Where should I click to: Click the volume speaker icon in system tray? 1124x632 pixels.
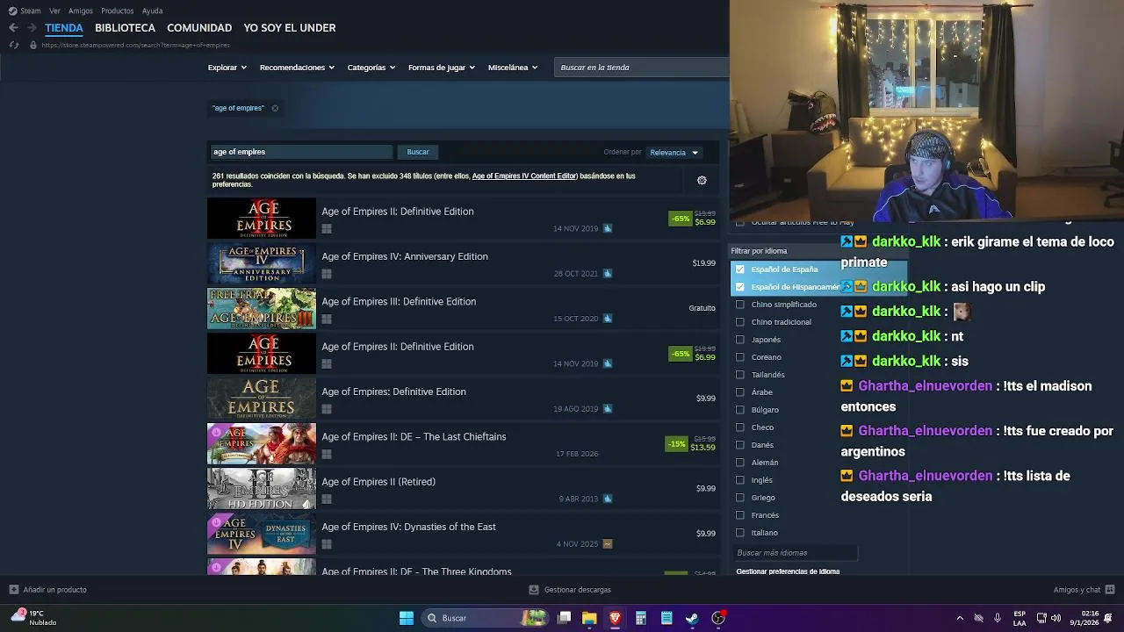pyautogui.click(x=1056, y=618)
